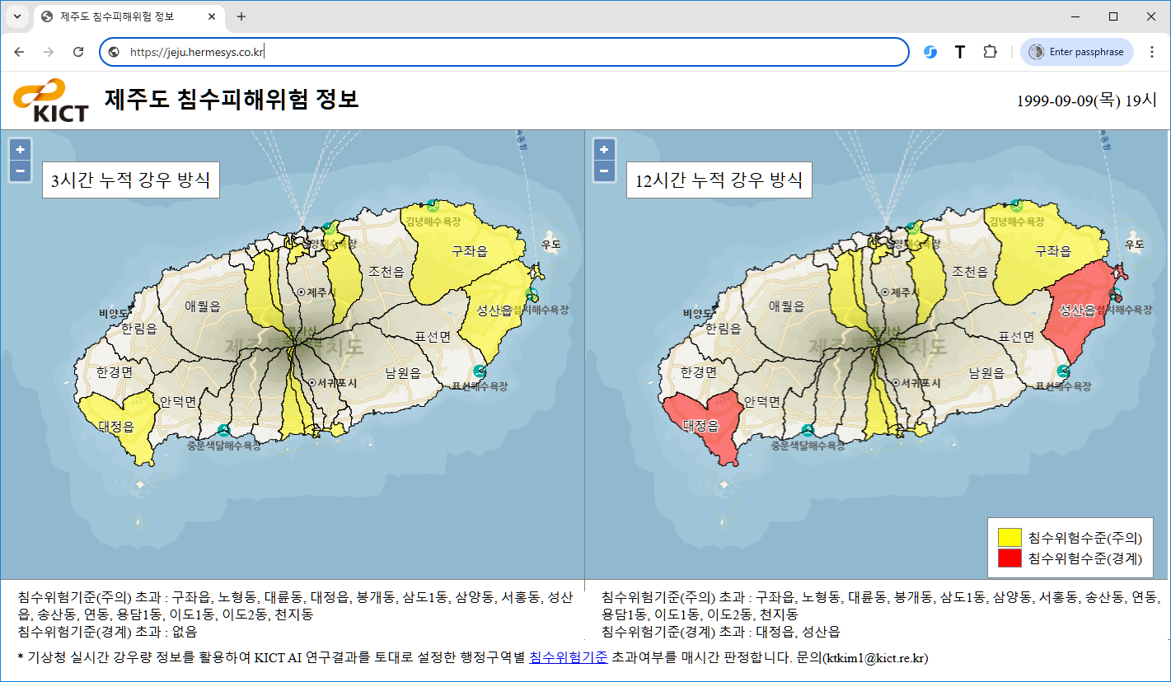This screenshot has height=682, width=1171.
Task: Expand the tab search dropdown chevron
Action: click(16, 16)
